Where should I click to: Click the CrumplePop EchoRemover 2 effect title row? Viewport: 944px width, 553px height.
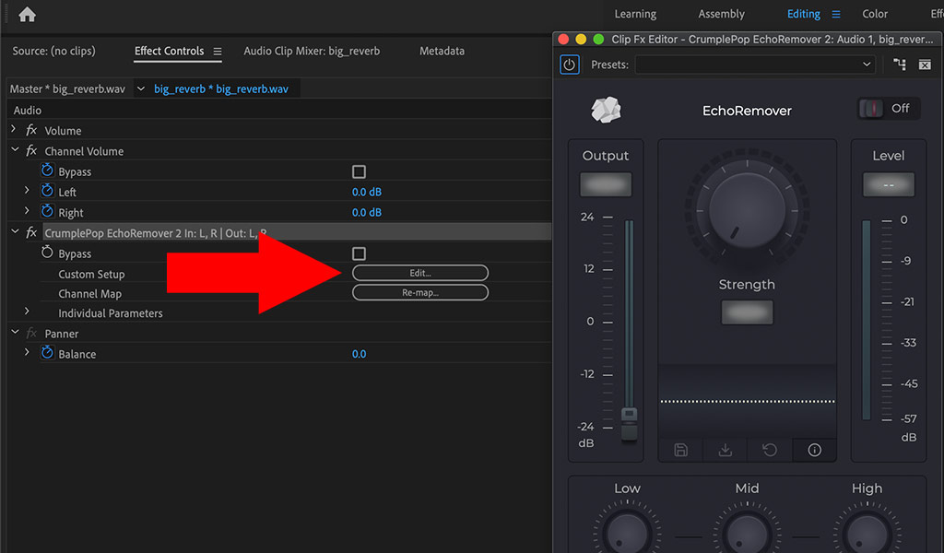coord(297,233)
